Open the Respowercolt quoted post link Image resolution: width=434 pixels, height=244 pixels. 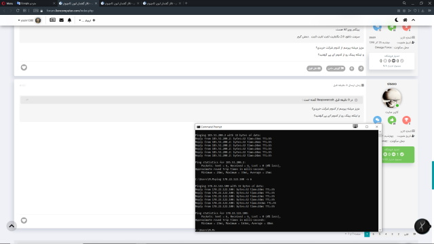[328, 100]
